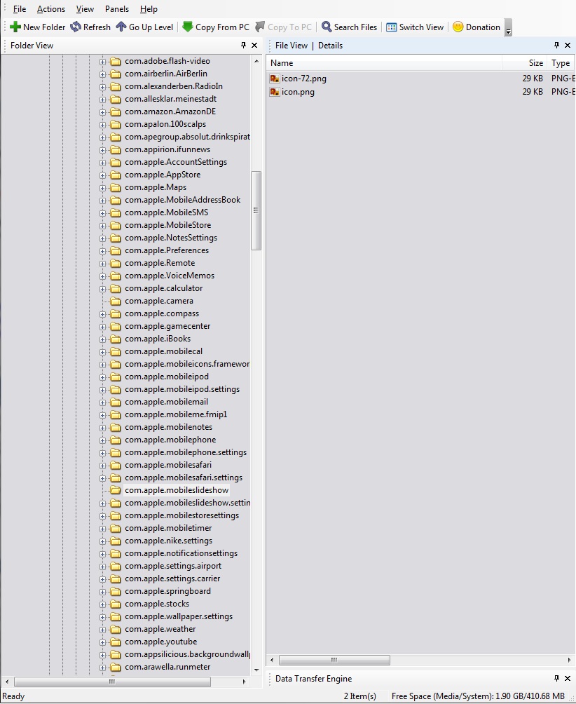Click folder icon of com.apple.iBooks
The height and width of the screenshot is (704, 576).
coord(116,339)
